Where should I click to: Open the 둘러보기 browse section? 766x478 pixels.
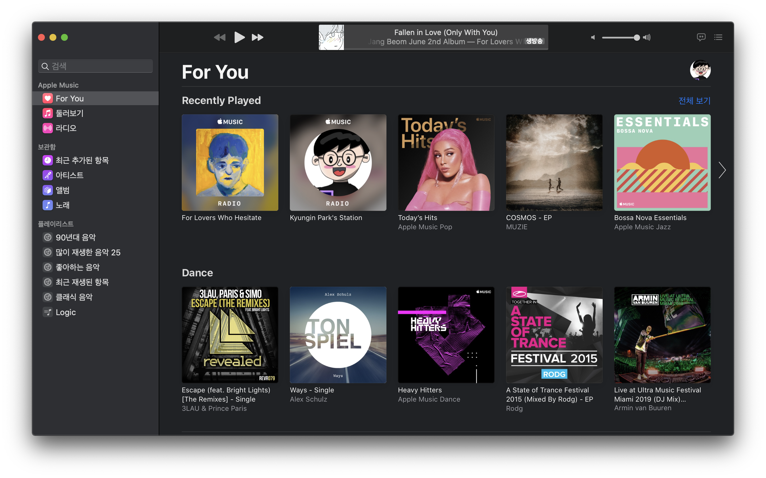click(69, 113)
